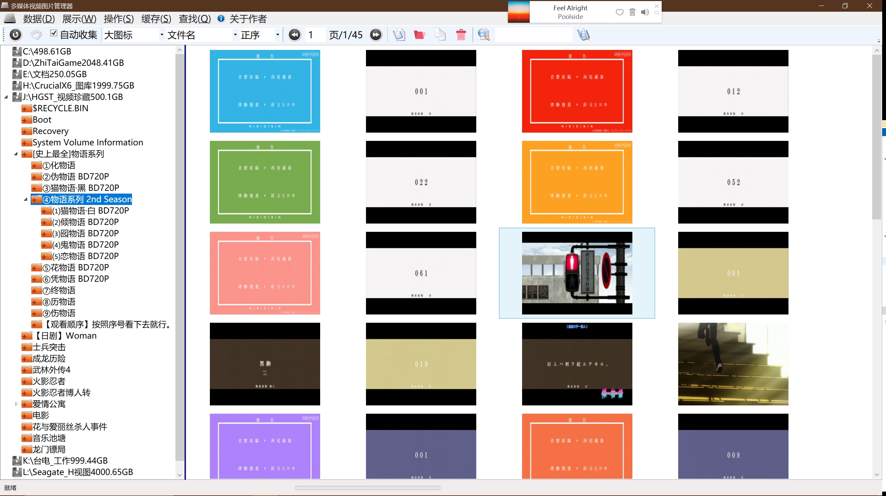Click the power/refresh circular toolbar icon
Screen dimensions: 886x496
click(16, 35)
